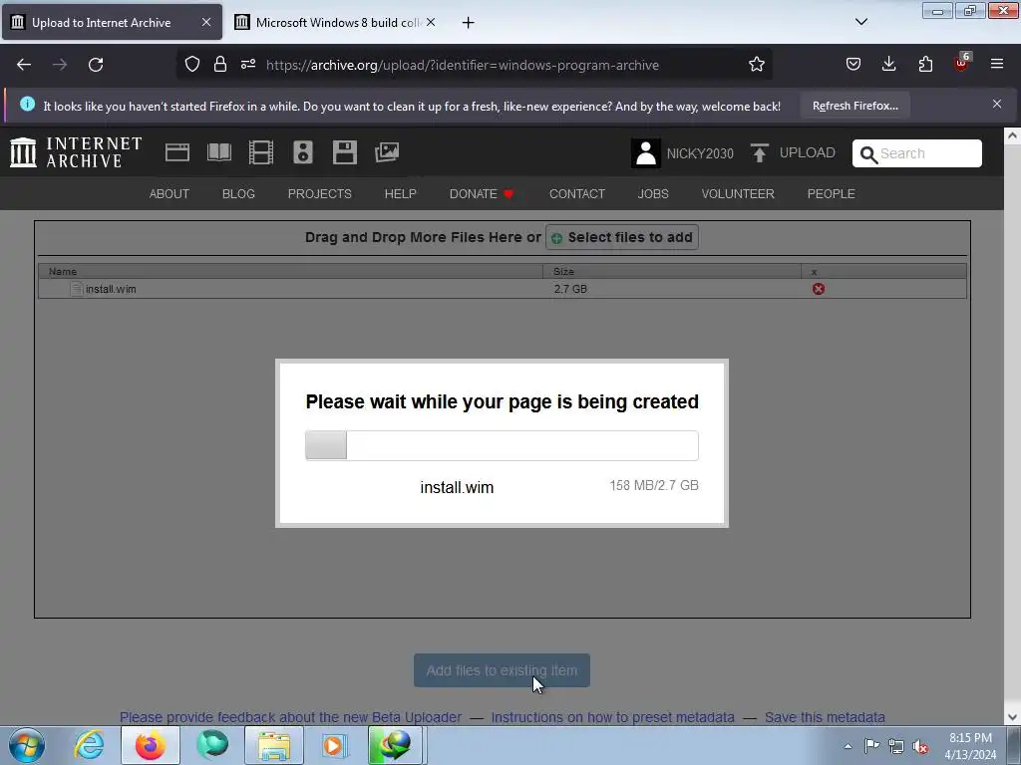Open the Firefox hamburger menu
1021x765 pixels.
997,65
